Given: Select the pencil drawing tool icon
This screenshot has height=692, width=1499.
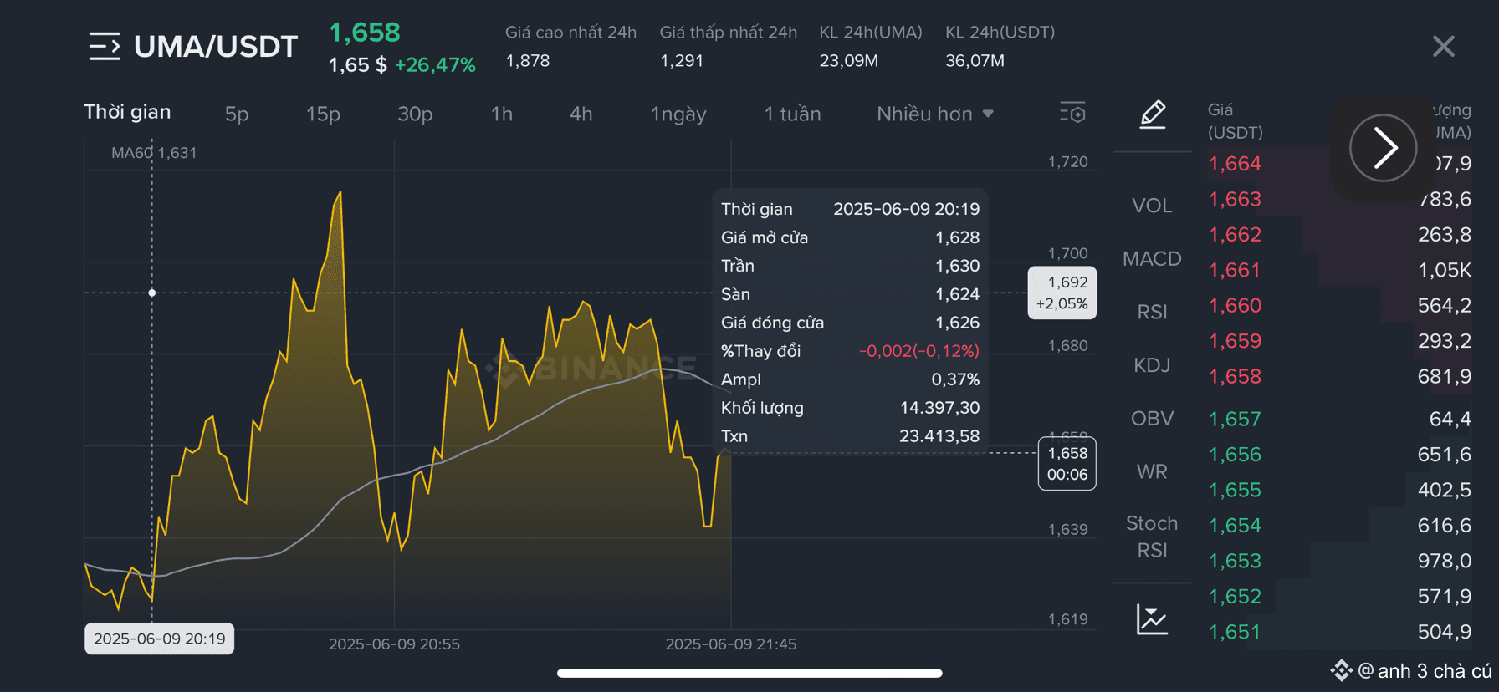Looking at the screenshot, I should (1153, 114).
